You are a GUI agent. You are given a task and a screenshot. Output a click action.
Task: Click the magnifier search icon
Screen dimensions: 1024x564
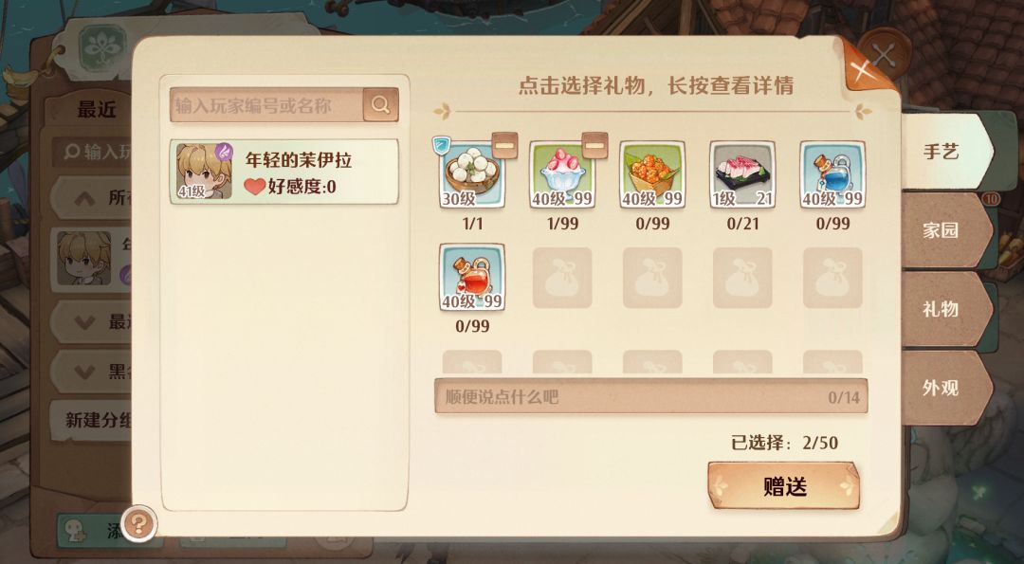point(381,104)
